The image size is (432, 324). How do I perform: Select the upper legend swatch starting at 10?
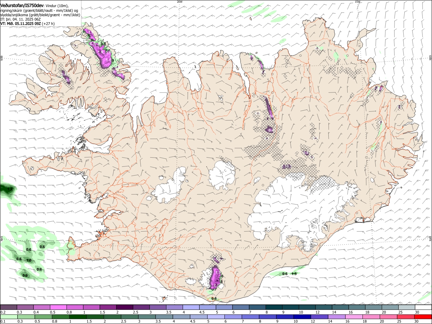306,307
